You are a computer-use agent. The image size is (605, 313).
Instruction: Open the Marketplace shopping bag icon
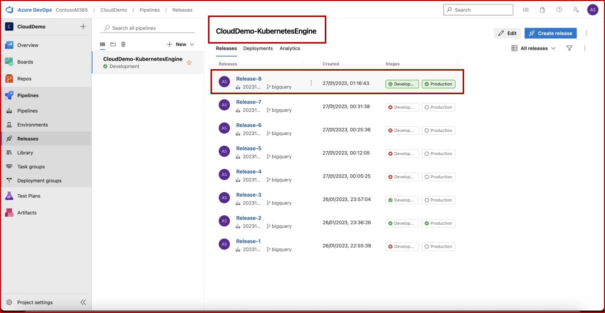pos(542,10)
